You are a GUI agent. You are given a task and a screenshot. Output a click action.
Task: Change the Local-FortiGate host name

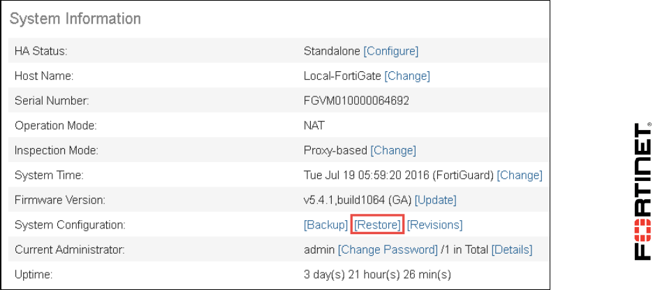pos(407,76)
